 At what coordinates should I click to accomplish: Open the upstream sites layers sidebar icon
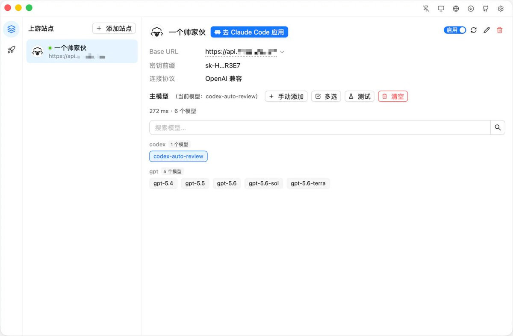pos(11,29)
